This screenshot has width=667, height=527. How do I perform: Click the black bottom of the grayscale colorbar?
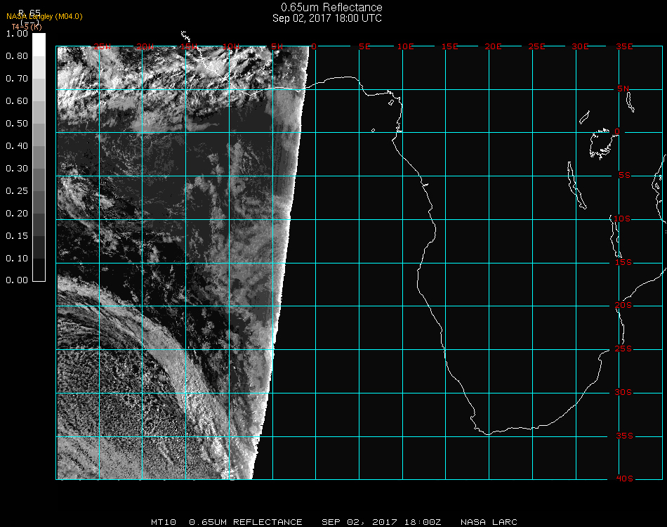pyautogui.click(x=39, y=269)
